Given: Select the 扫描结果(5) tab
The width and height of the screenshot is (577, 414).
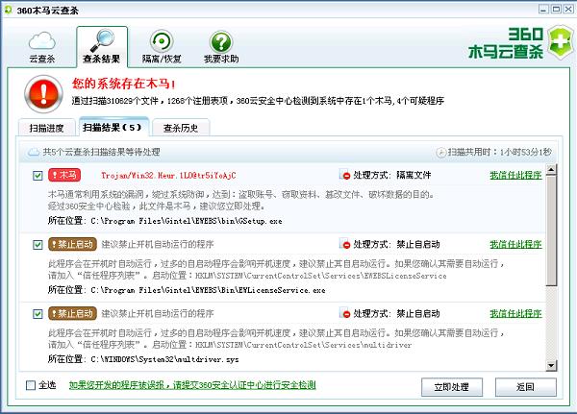Looking at the screenshot, I should click(113, 127).
